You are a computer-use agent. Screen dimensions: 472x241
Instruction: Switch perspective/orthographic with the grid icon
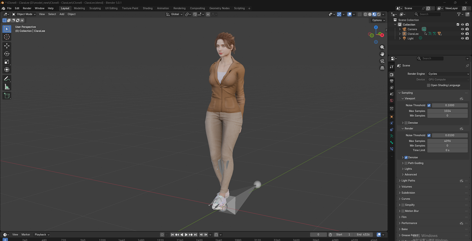click(x=382, y=68)
